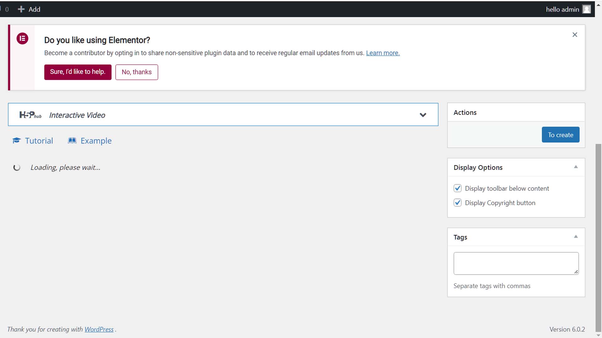Image resolution: width=602 pixels, height=338 pixels.
Task: Click the Tags textarea resize handle
Action: 576,272
